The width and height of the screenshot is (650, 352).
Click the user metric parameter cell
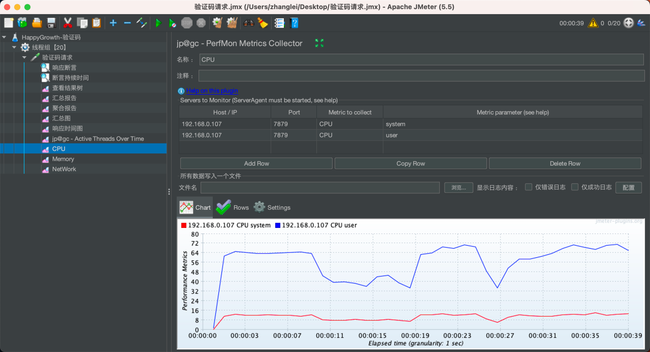point(513,135)
